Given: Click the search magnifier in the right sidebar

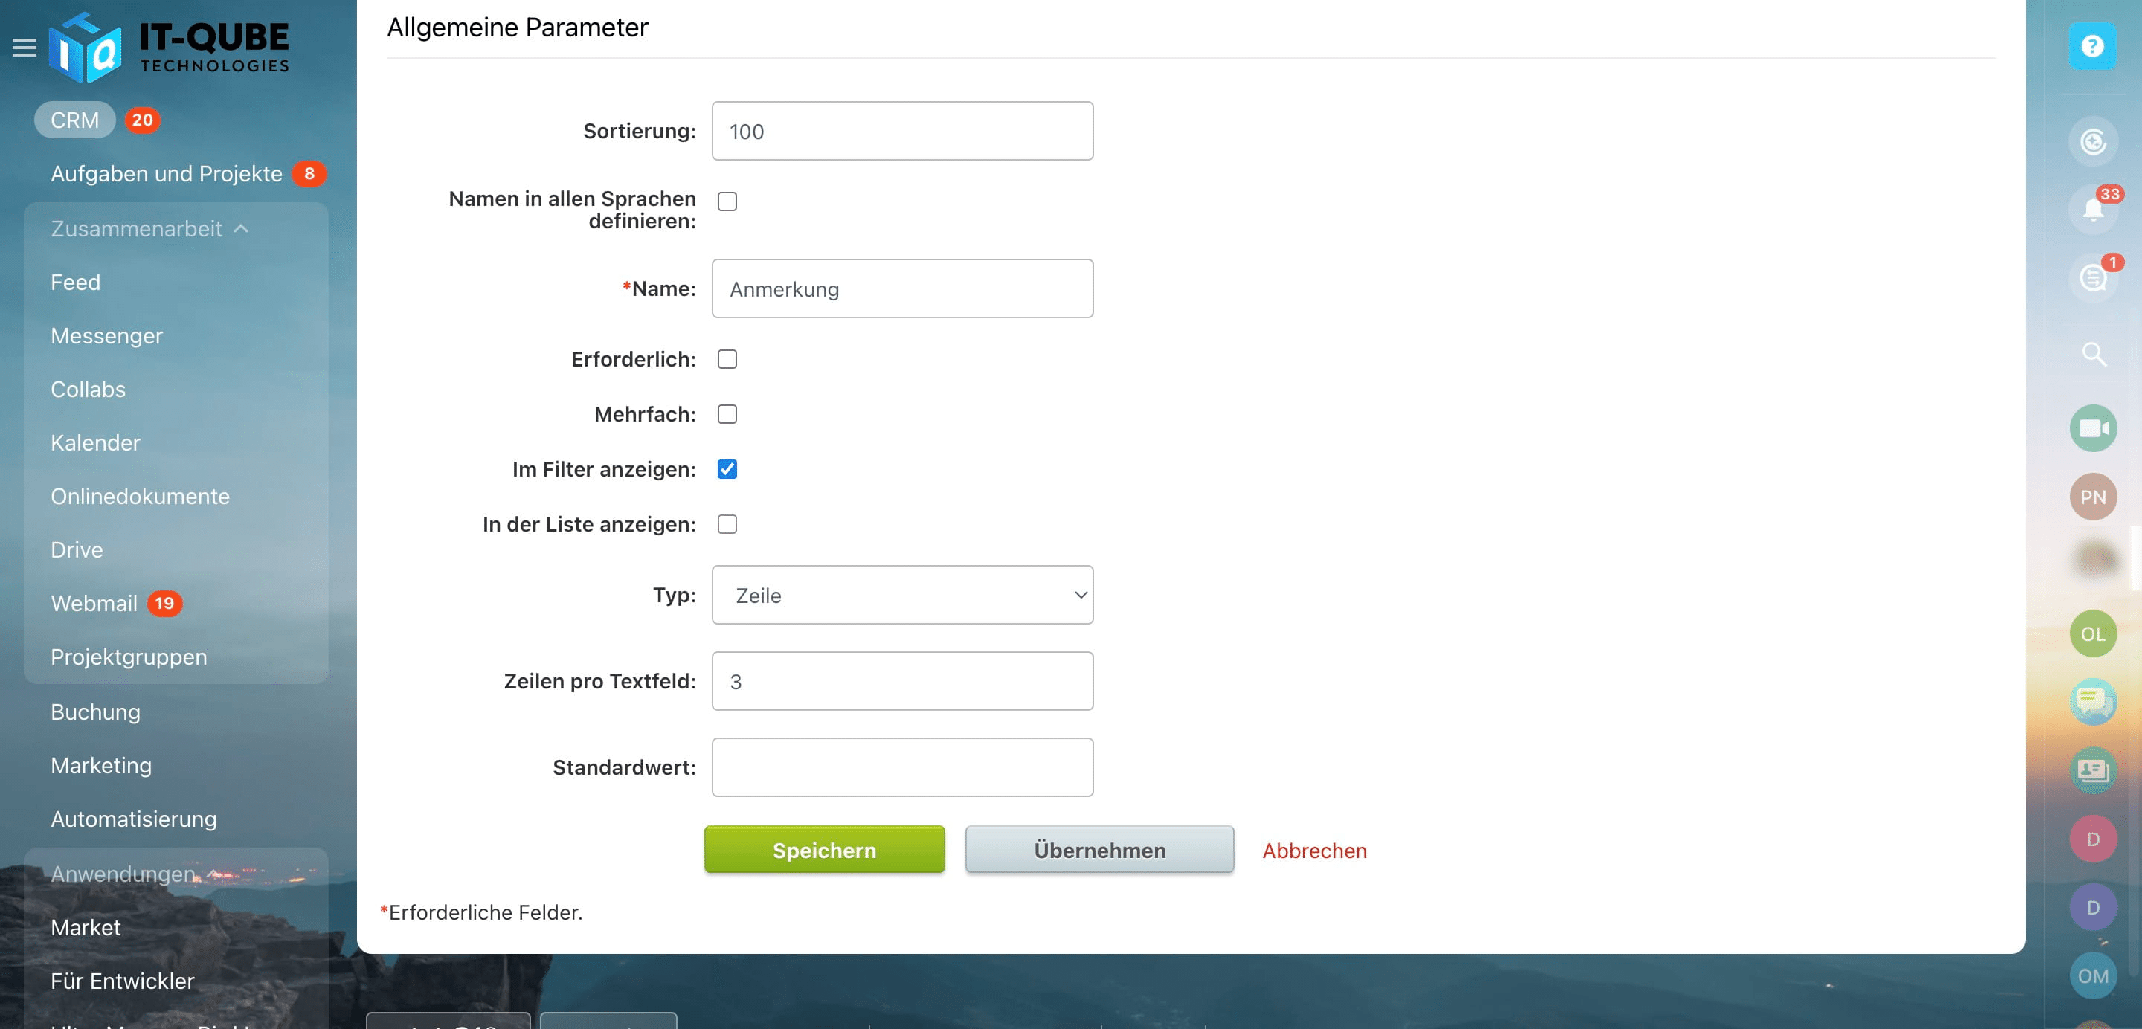Looking at the screenshot, I should point(2093,355).
